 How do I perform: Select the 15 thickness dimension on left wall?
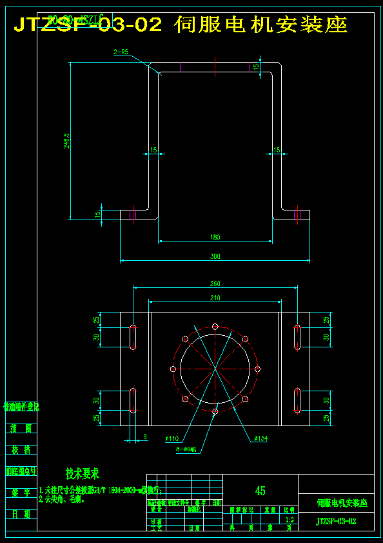click(153, 150)
